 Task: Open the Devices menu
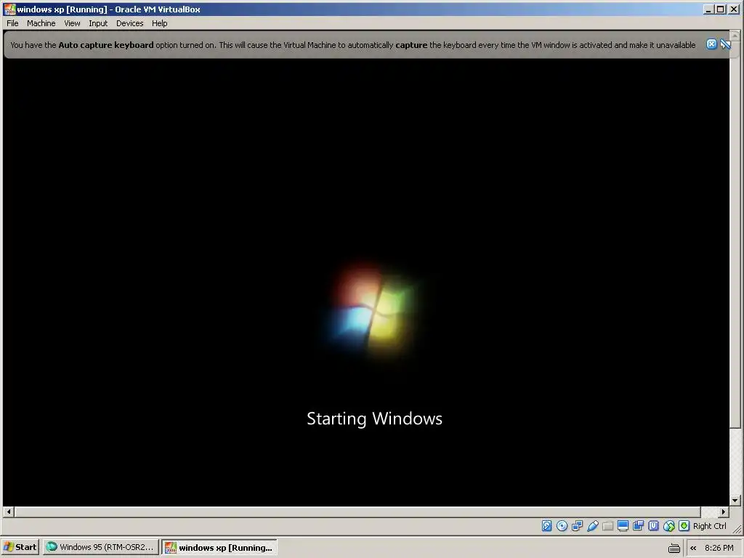(129, 23)
